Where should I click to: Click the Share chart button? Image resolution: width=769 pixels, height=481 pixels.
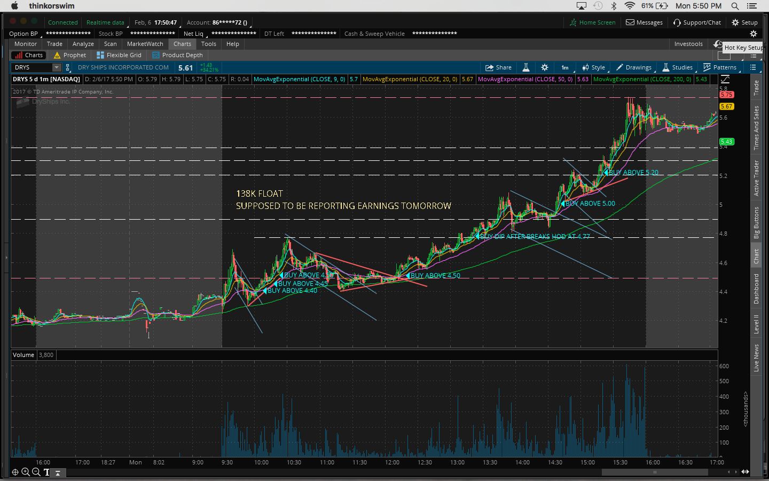tap(498, 67)
